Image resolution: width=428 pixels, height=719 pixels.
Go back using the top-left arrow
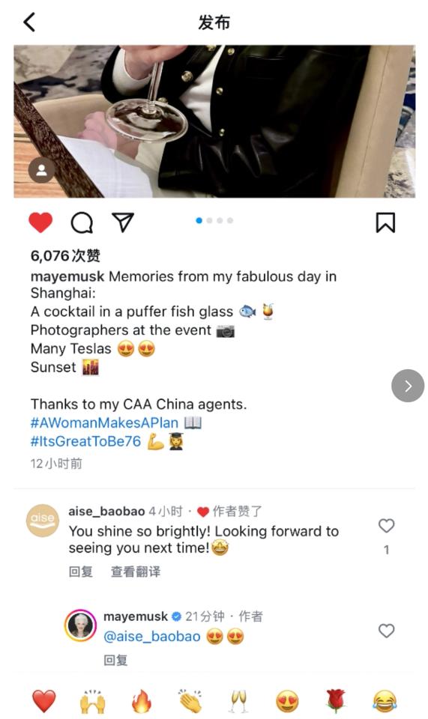[x=29, y=22]
